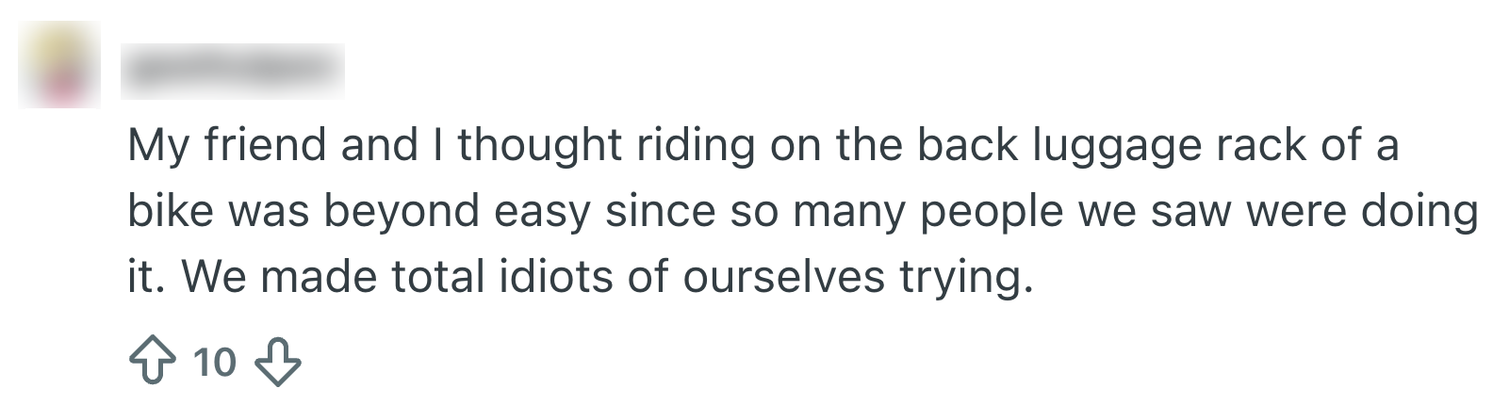This screenshot has width=1493, height=405.
Task: Downvote the luggage rack comment
Action: [x=278, y=362]
